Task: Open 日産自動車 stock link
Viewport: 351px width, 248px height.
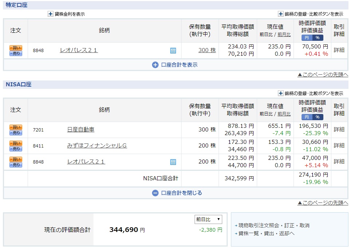Action: pos(81,130)
